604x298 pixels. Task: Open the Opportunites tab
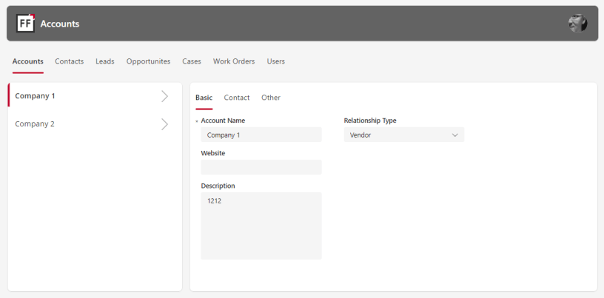[x=148, y=61]
